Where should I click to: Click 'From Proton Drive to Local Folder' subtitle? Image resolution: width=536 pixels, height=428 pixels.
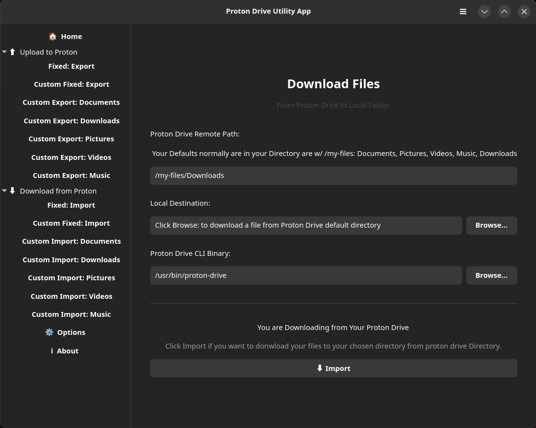pyautogui.click(x=333, y=105)
